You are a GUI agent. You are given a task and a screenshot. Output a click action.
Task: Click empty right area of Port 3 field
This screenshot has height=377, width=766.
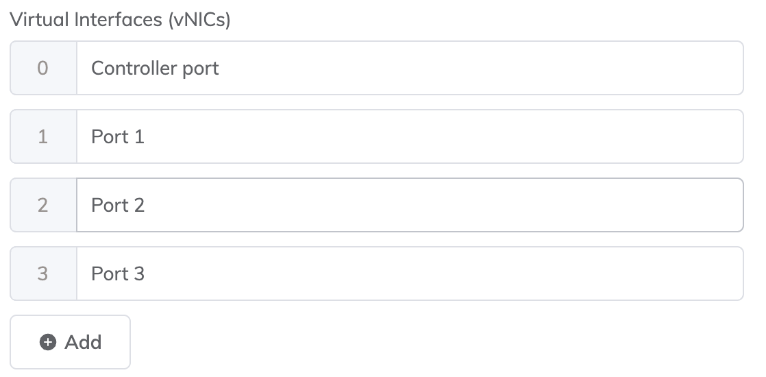582,273
